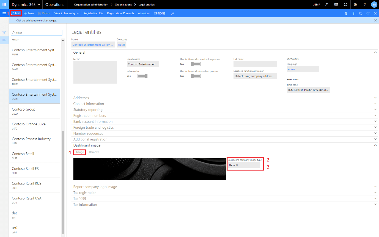Click the en-us language link
Screen dimensions: 379x237
point(291,69)
